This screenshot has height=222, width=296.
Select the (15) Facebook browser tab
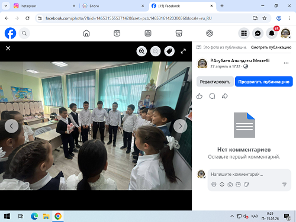click(182, 6)
